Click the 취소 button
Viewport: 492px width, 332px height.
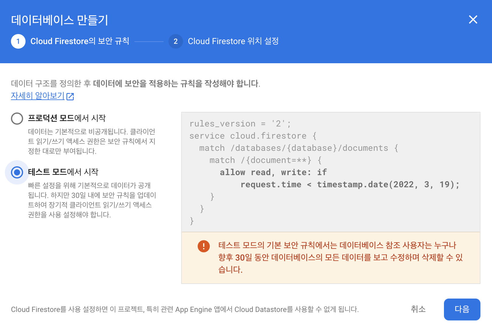click(x=418, y=309)
